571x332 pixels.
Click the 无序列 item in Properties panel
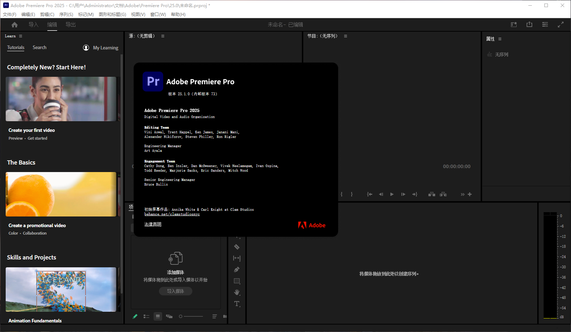tap(498, 54)
